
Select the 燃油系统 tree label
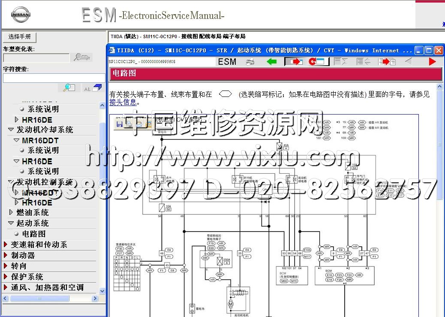pos(32,212)
